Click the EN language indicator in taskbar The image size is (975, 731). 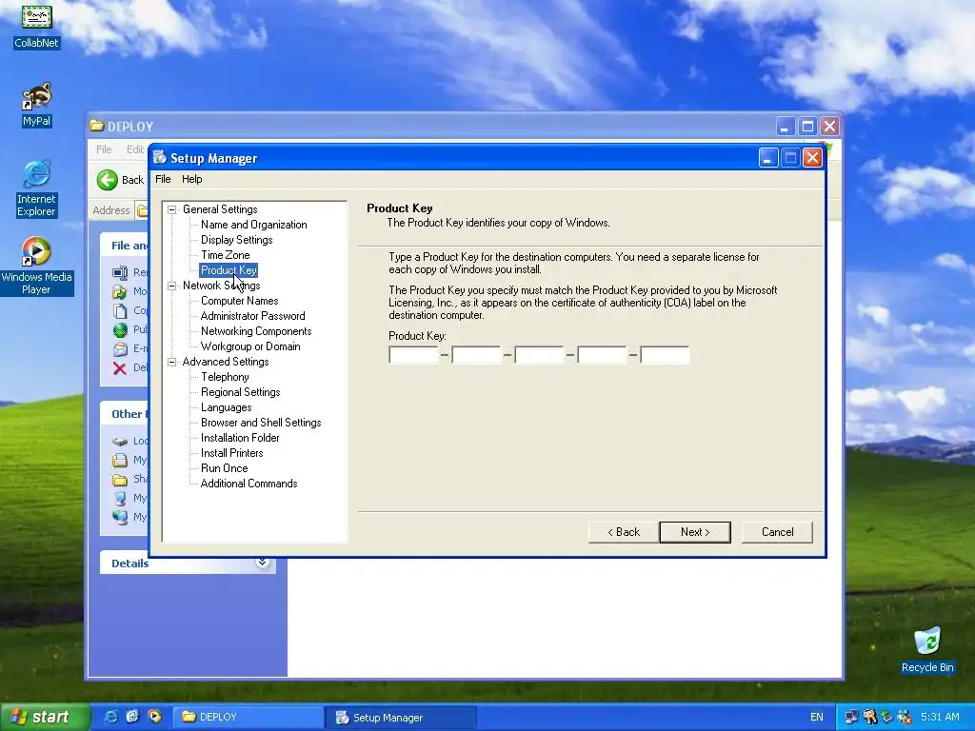tap(816, 718)
